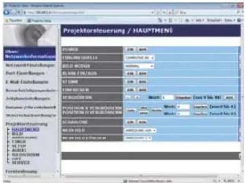The height and width of the screenshot is (183, 245).
Task: Select ABBILDUNG under Projektorsteuerung
Action: (24, 137)
